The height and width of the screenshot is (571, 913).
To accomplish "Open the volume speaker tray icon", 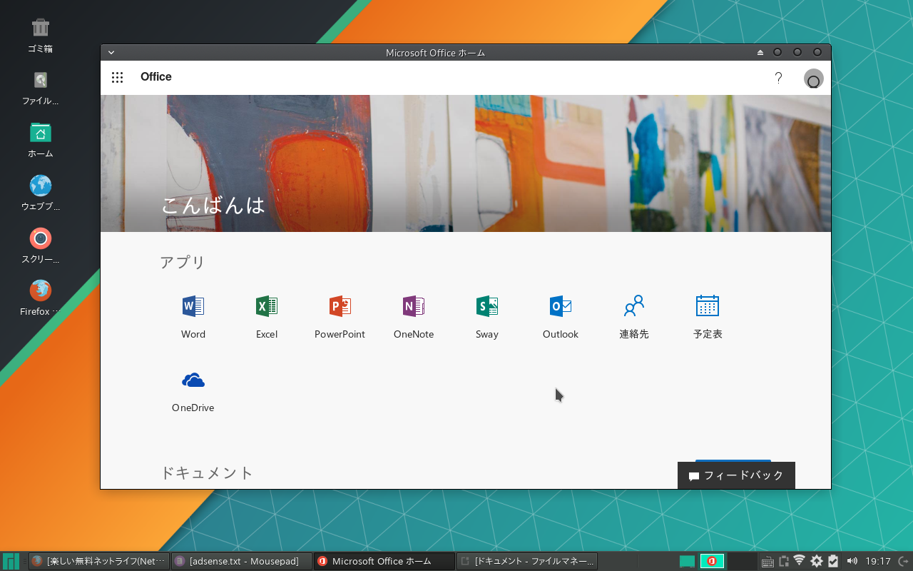I will [852, 561].
